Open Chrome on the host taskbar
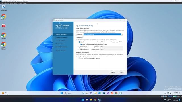Image resolution: width=182 pixels, height=102 pixels. click(x=95, y=100)
